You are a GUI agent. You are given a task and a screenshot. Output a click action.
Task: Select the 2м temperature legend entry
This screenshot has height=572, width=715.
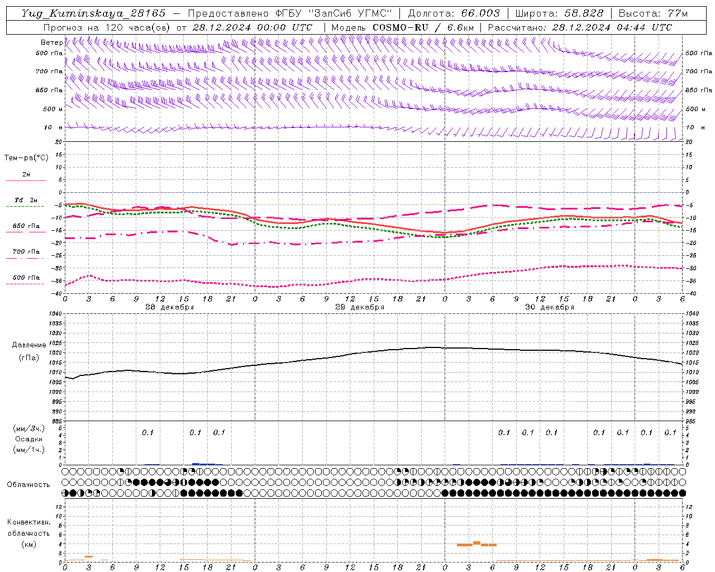pos(26,175)
